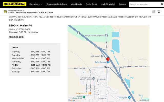Click the 'Opens at 8:00 AM tomorrow' text
Image resolution: width=164 pixels, height=102 pixels.
pyautogui.click(x=23, y=32)
